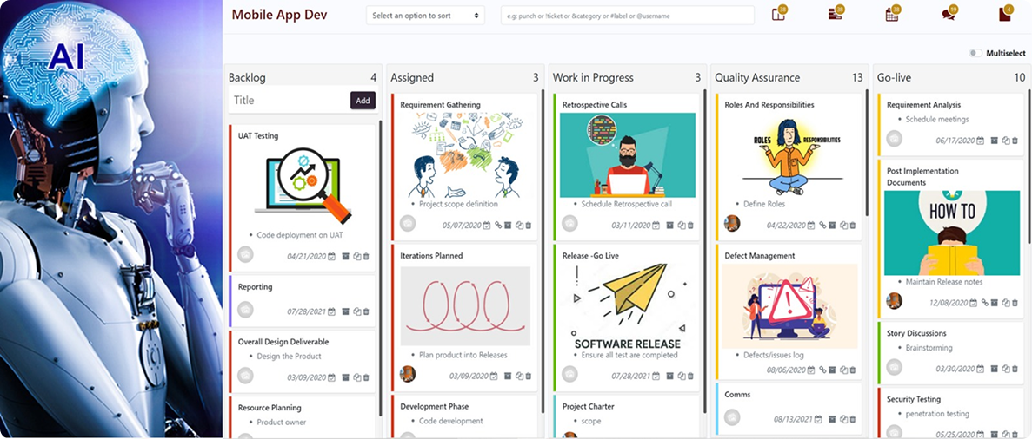Copy the Requirement Gathering card
Image resolution: width=1032 pixels, height=439 pixels.
[x=520, y=226]
